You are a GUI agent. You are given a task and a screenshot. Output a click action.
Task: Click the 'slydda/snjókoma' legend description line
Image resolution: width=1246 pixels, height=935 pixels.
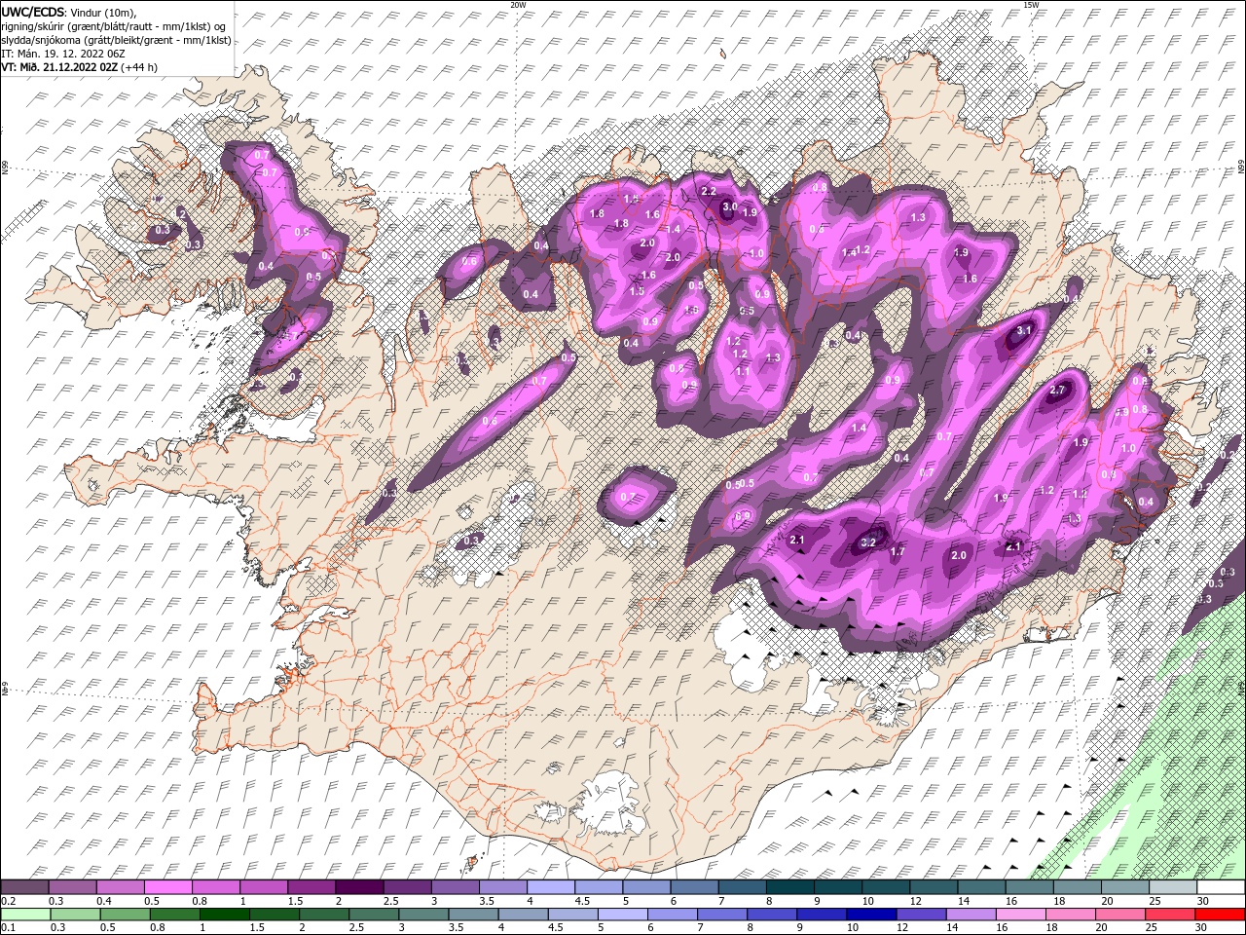(114, 40)
